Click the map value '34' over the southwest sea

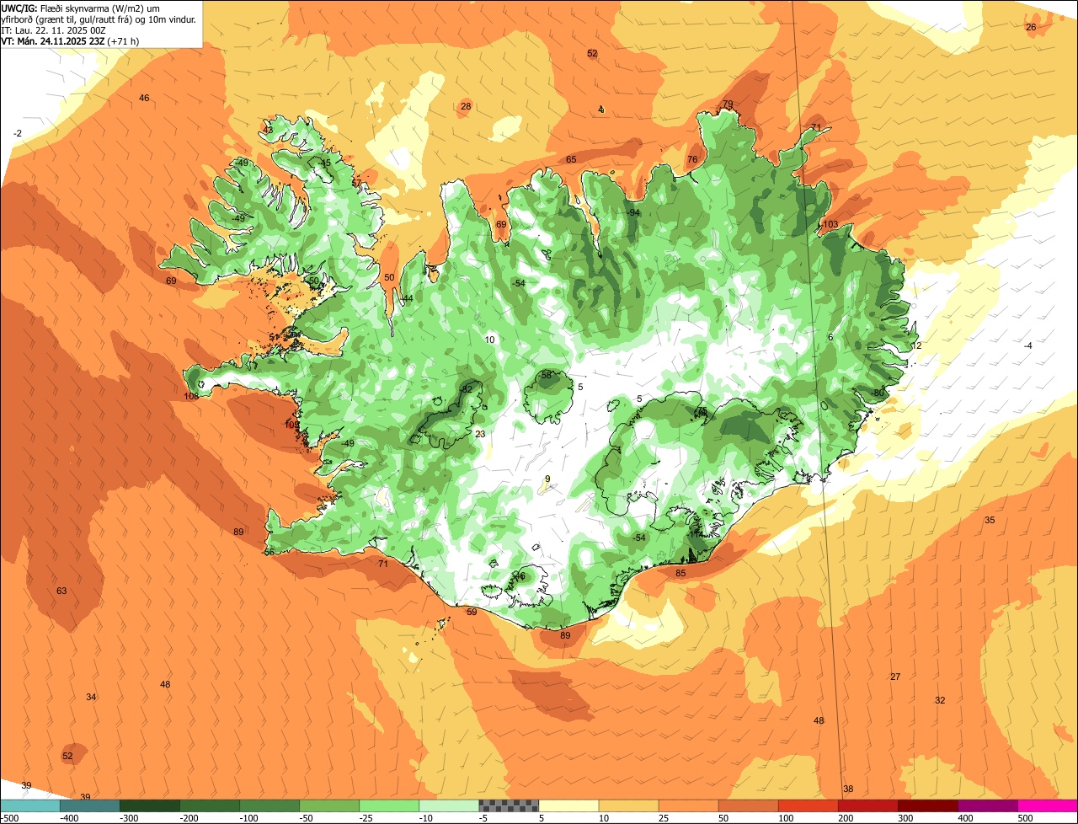[91, 697]
